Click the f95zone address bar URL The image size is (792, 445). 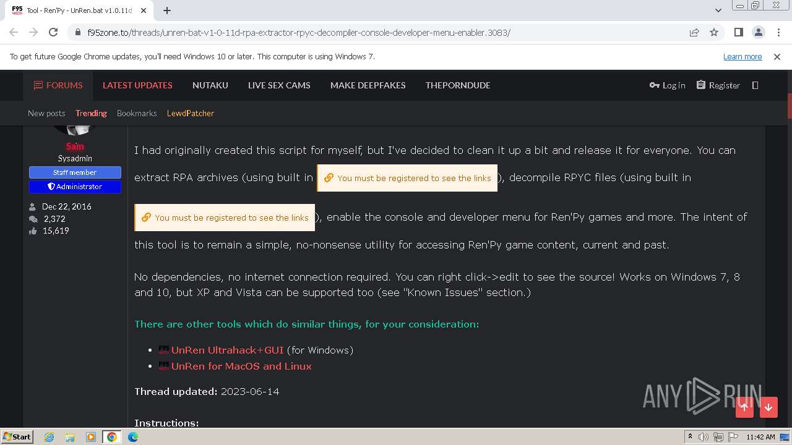(x=299, y=33)
